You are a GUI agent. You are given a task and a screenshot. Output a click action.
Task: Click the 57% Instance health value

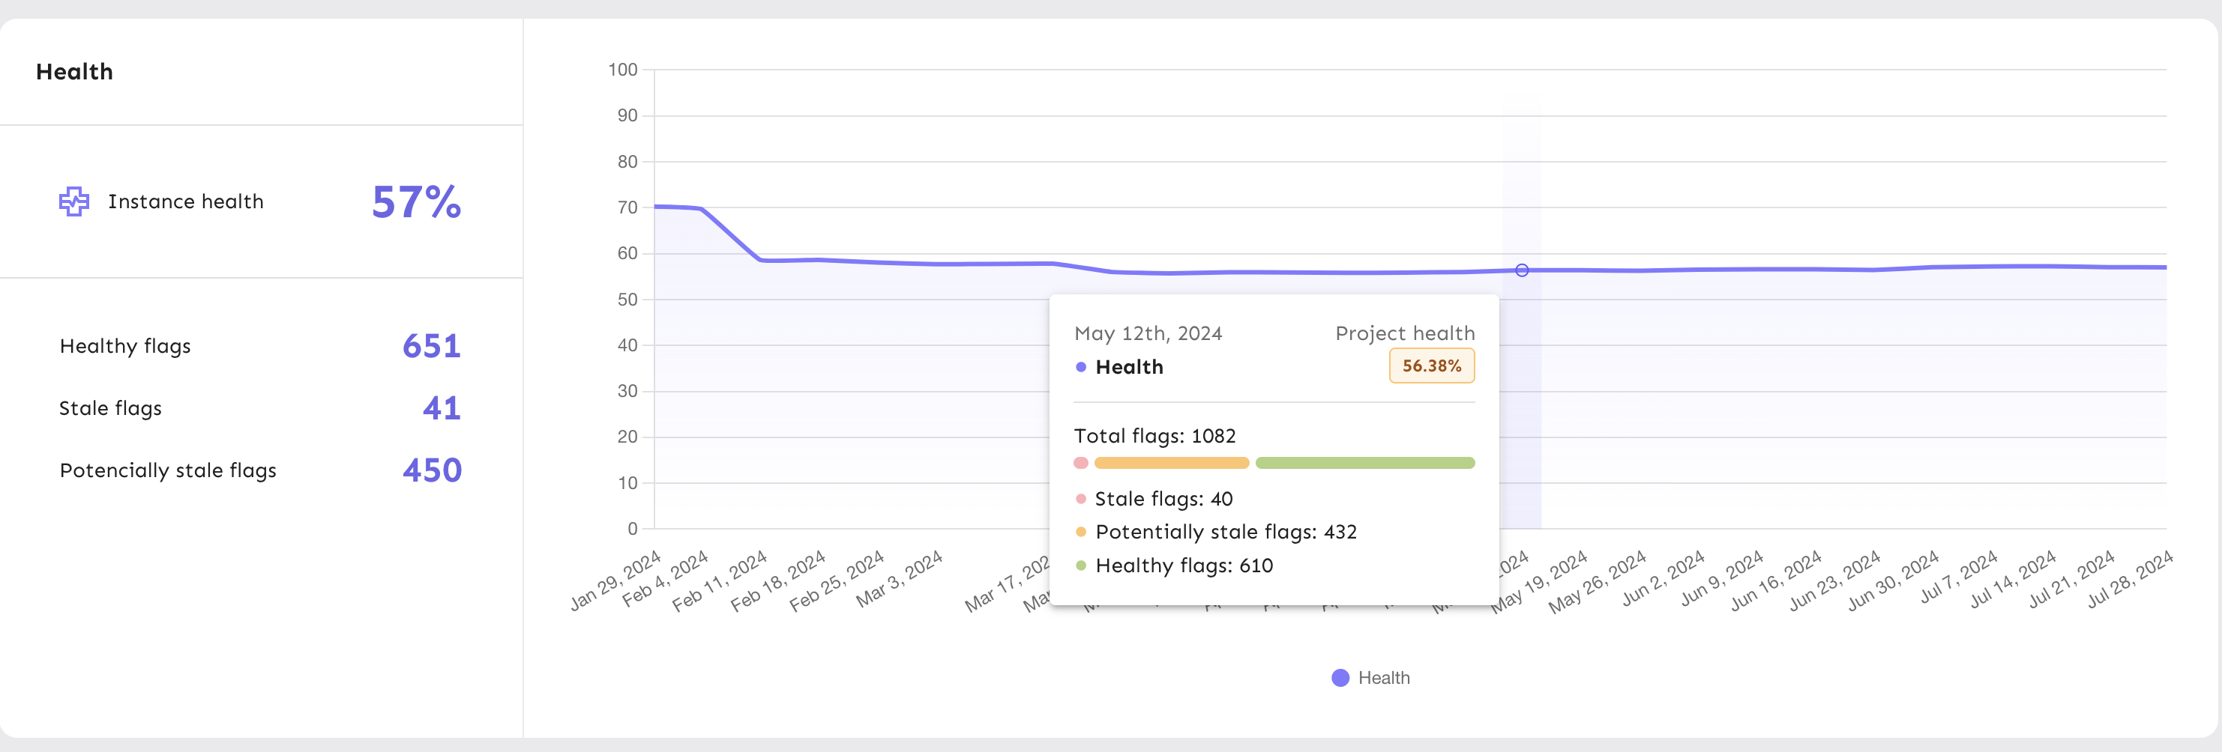[416, 202]
